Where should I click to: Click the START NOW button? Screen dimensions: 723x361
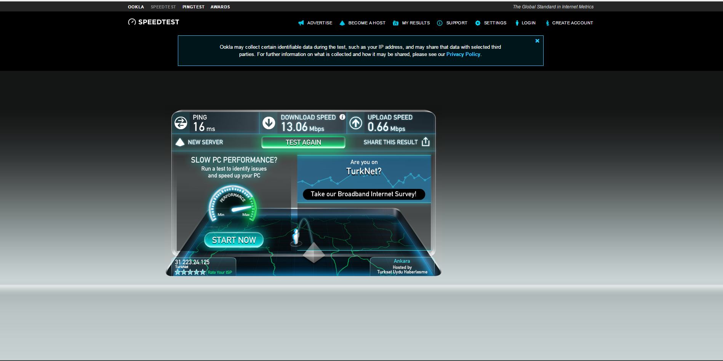coord(234,240)
